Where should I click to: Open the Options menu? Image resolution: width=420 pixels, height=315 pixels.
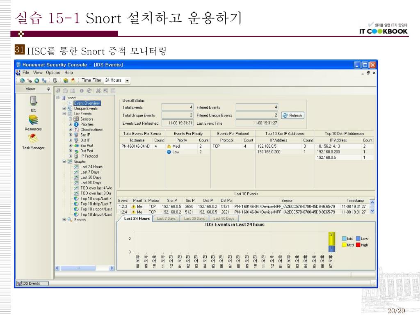coord(53,73)
